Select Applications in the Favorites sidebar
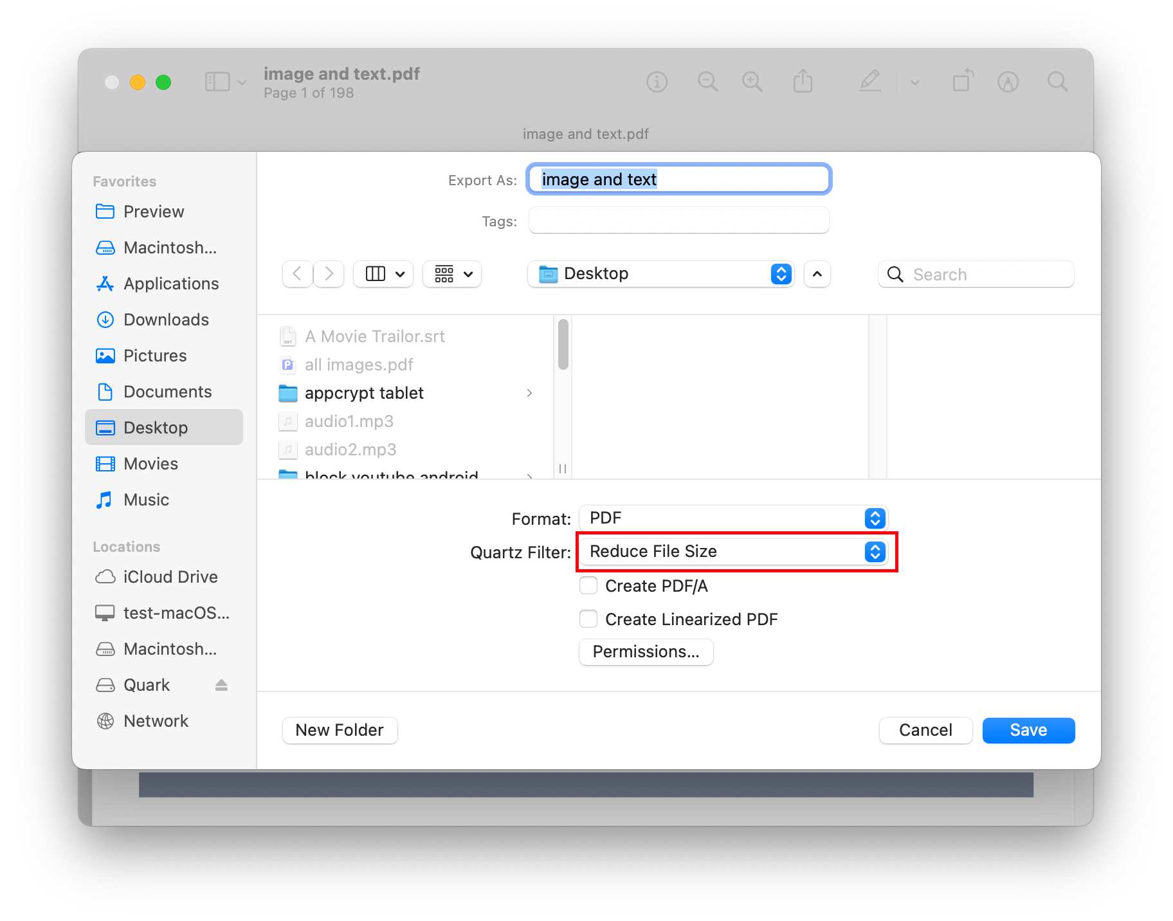This screenshot has width=1173, height=921. coord(170,284)
